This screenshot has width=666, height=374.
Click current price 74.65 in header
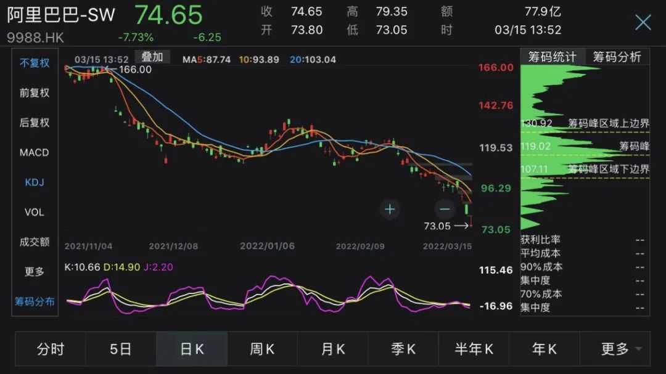(x=168, y=15)
